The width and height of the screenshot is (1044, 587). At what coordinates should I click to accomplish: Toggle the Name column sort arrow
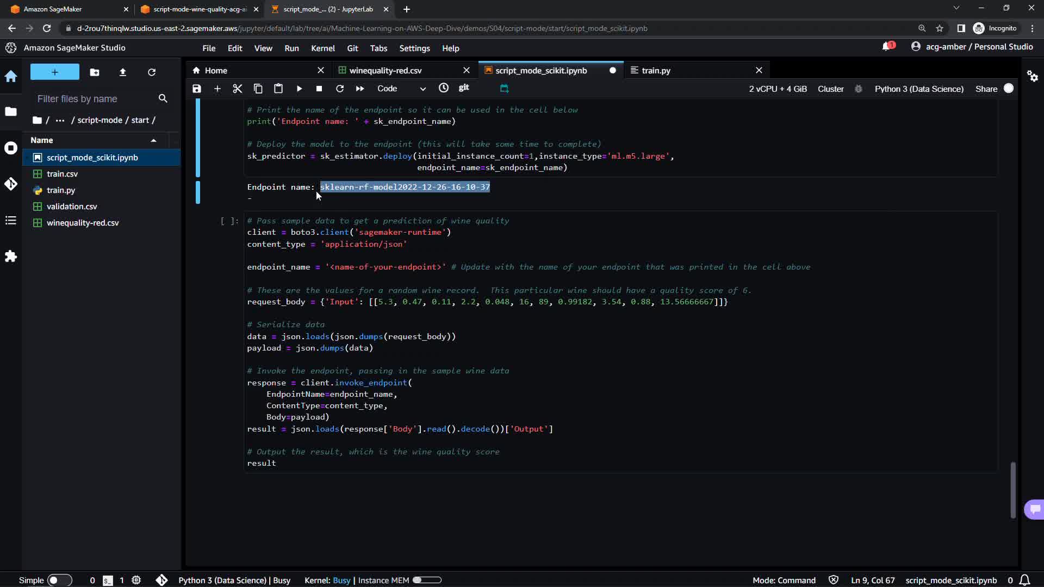click(x=153, y=140)
